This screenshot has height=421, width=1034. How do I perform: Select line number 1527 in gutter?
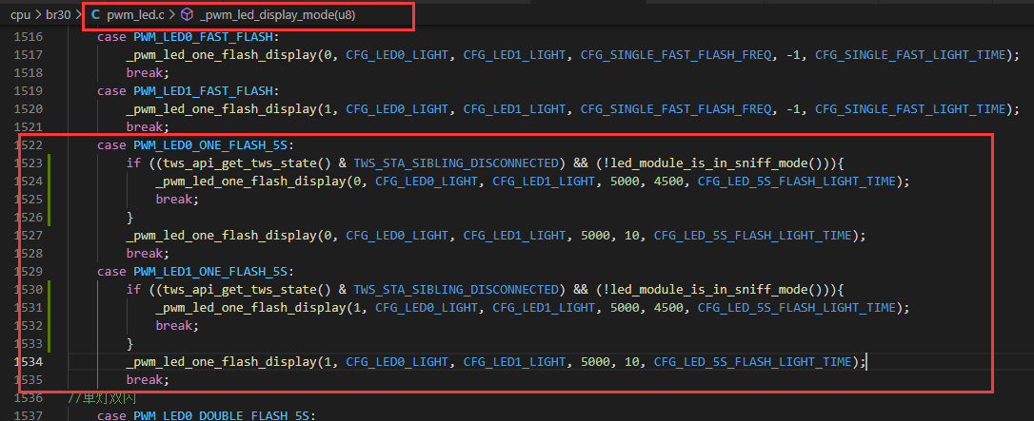pos(28,235)
